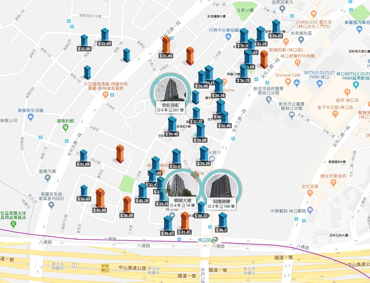Select the 金子半之助-林口店 restaurant pin

pyautogui.click(x=335, y=114)
